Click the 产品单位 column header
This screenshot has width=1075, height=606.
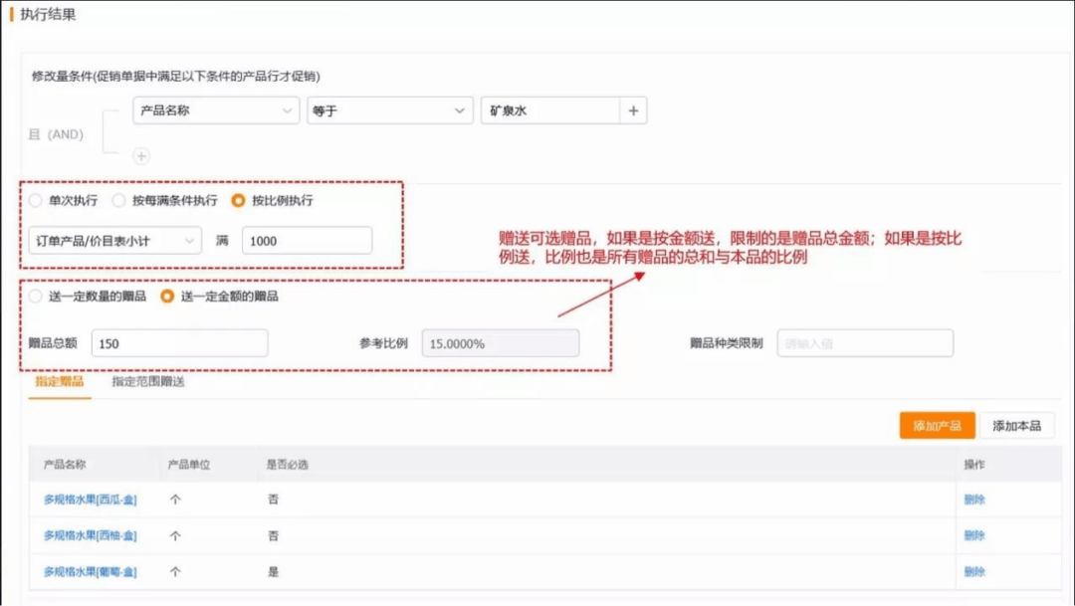tap(188, 465)
